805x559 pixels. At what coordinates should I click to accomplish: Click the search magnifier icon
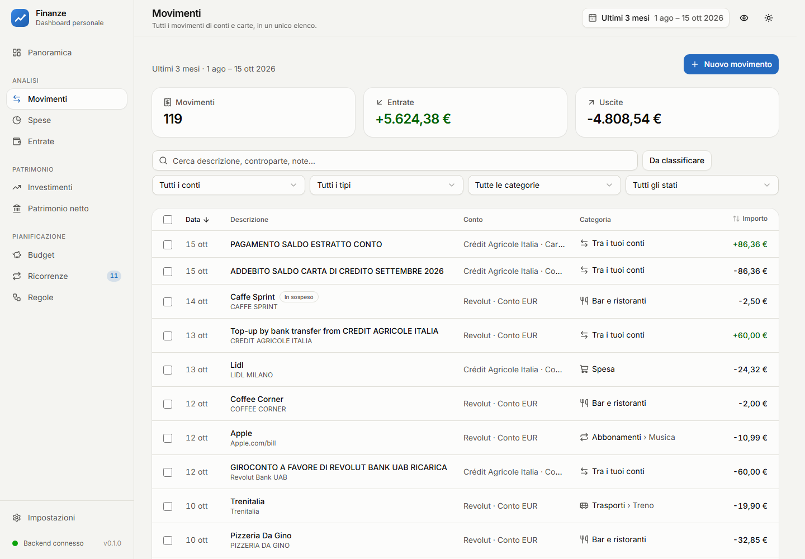163,161
